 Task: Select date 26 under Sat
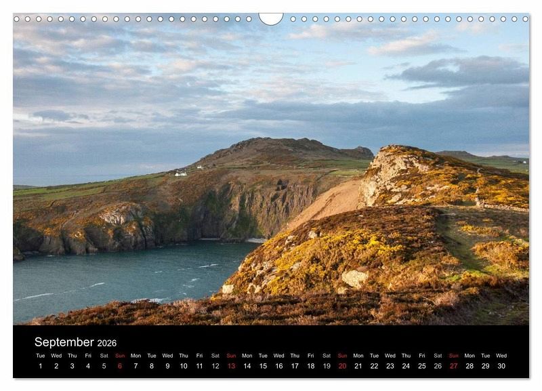pos(438,366)
